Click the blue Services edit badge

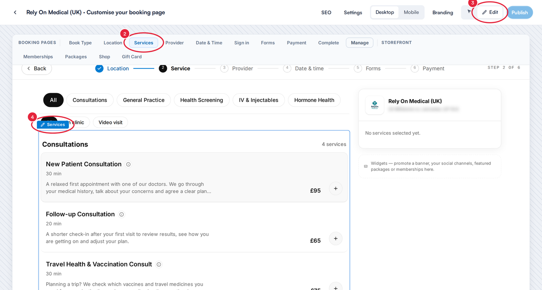[53, 124]
